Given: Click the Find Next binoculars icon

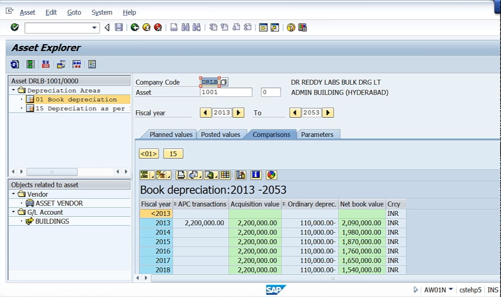Looking at the screenshot, I should 197,27.
